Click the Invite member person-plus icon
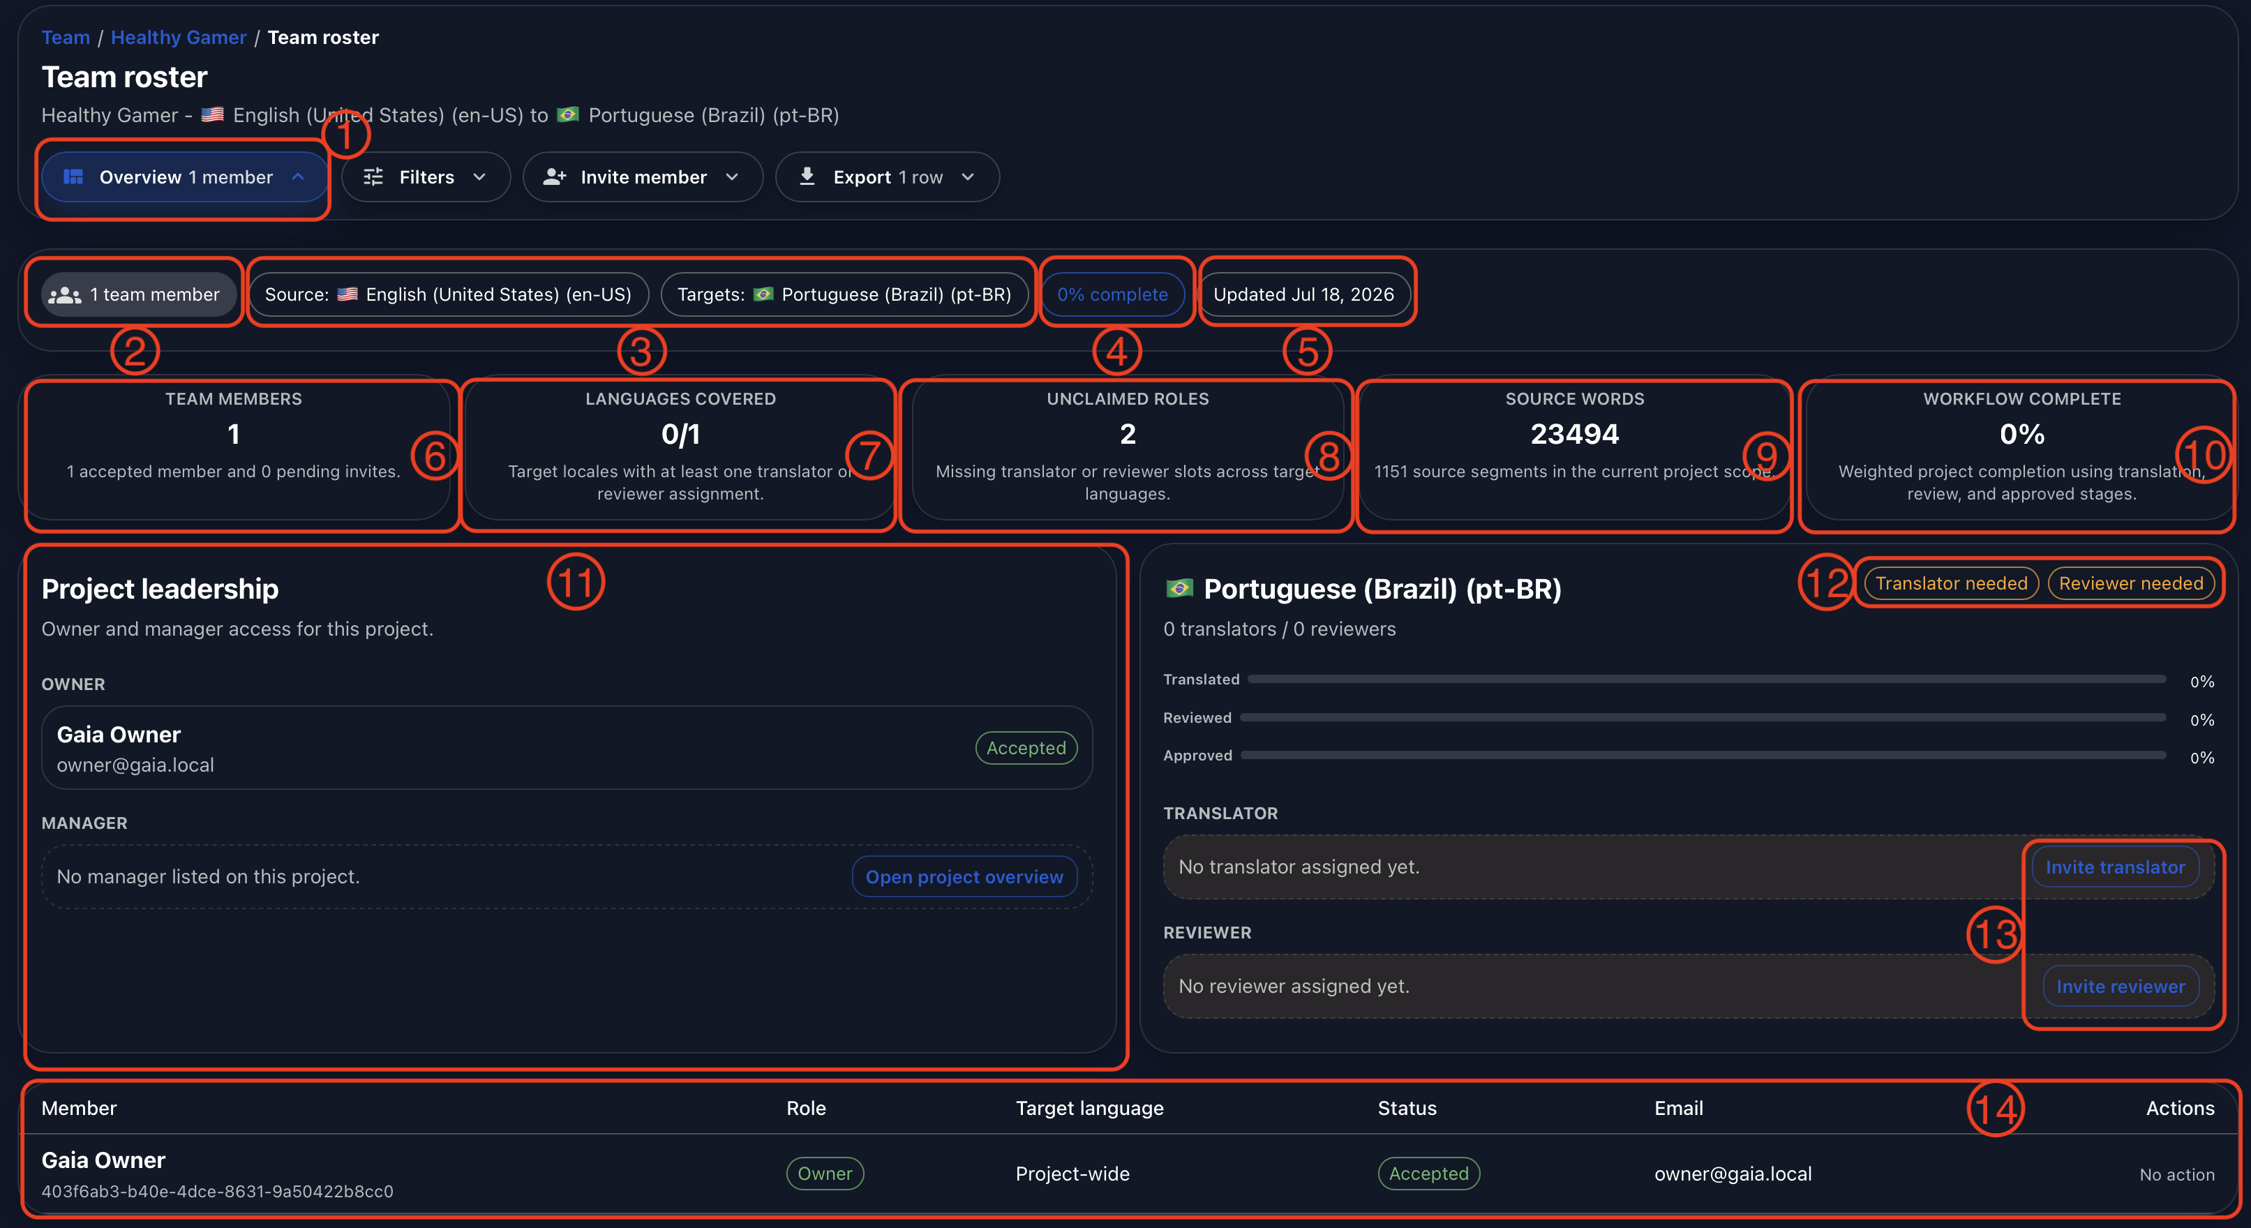 [x=555, y=177]
